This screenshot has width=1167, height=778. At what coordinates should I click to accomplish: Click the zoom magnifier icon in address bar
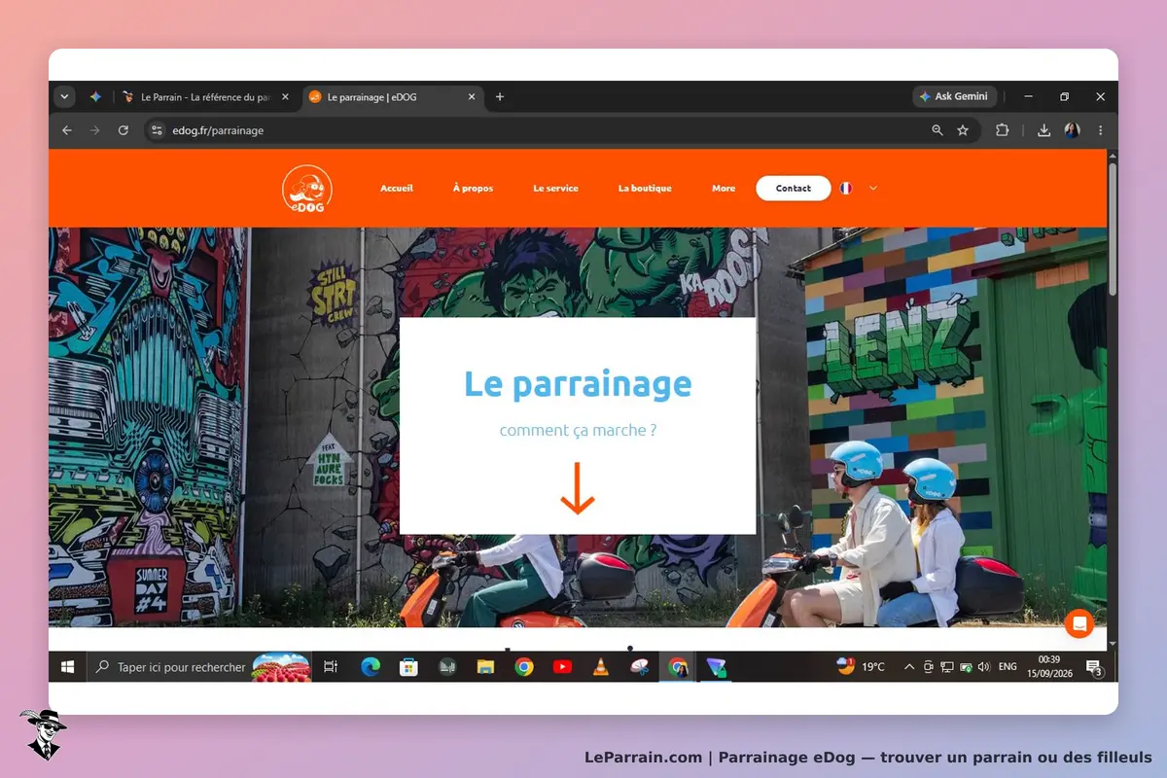(x=937, y=130)
